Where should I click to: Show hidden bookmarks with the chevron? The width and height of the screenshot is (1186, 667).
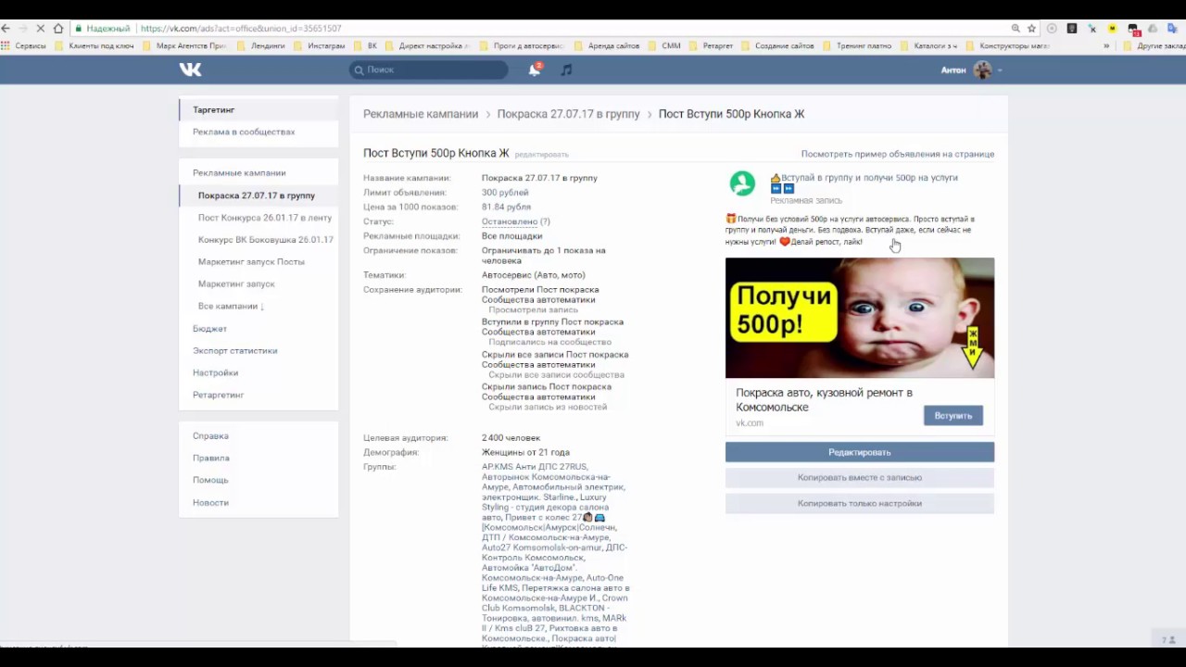(x=1105, y=45)
